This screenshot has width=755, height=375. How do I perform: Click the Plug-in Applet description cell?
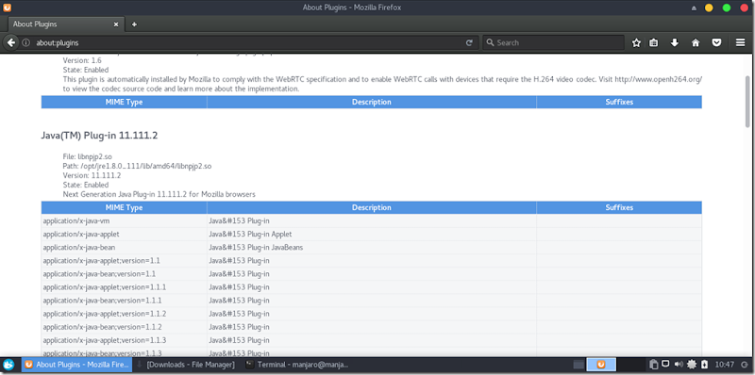click(x=372, y=234)
